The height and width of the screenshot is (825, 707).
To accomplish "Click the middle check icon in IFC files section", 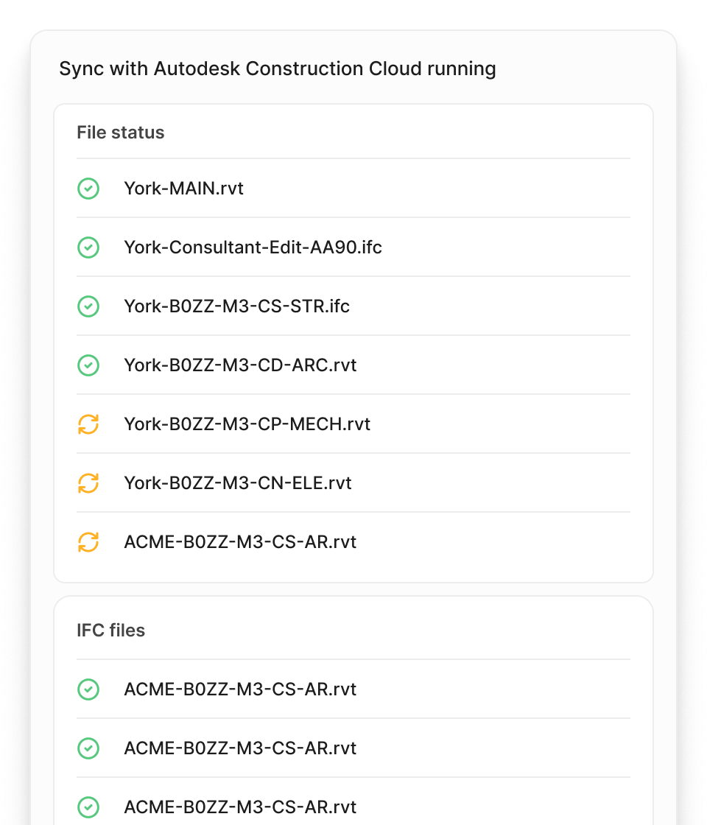I will [x=88, y=748].
